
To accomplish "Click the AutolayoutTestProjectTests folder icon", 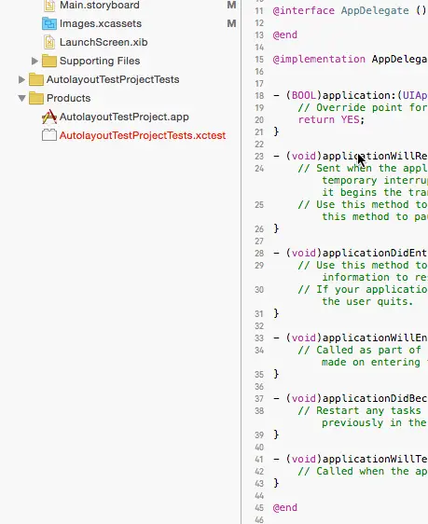I will tap(36, 79).
